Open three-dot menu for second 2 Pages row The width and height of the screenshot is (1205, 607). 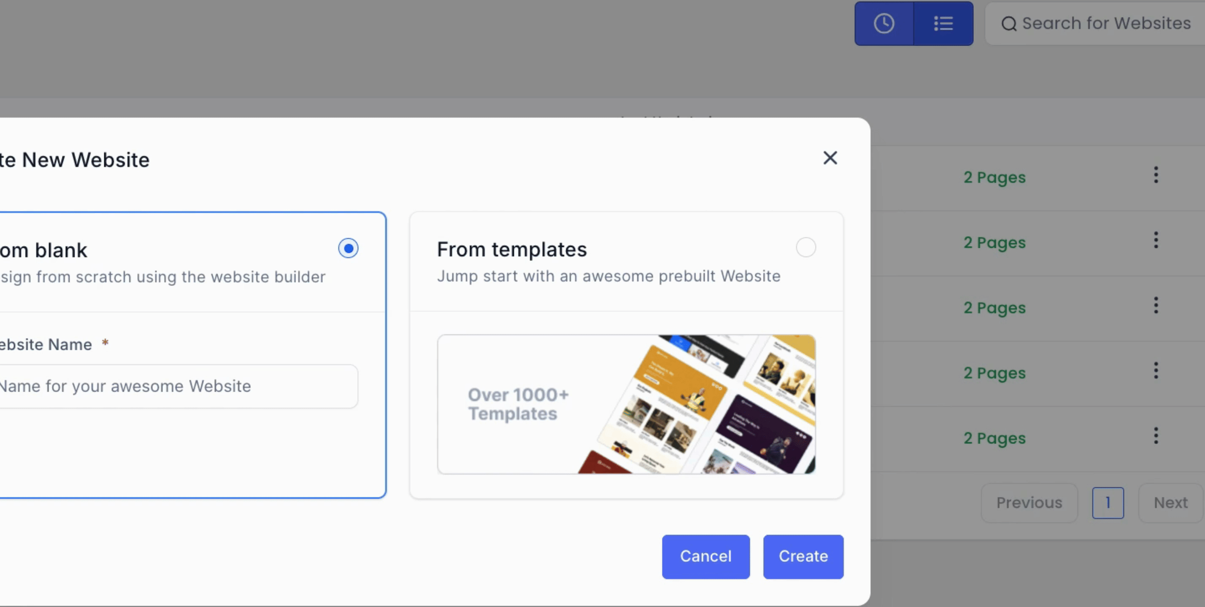tap(1156, 240)
